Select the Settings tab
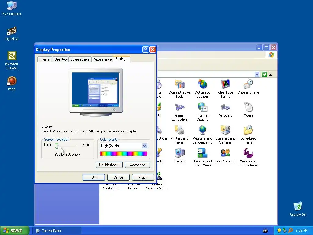313x235 pixels. pos(121,59)
